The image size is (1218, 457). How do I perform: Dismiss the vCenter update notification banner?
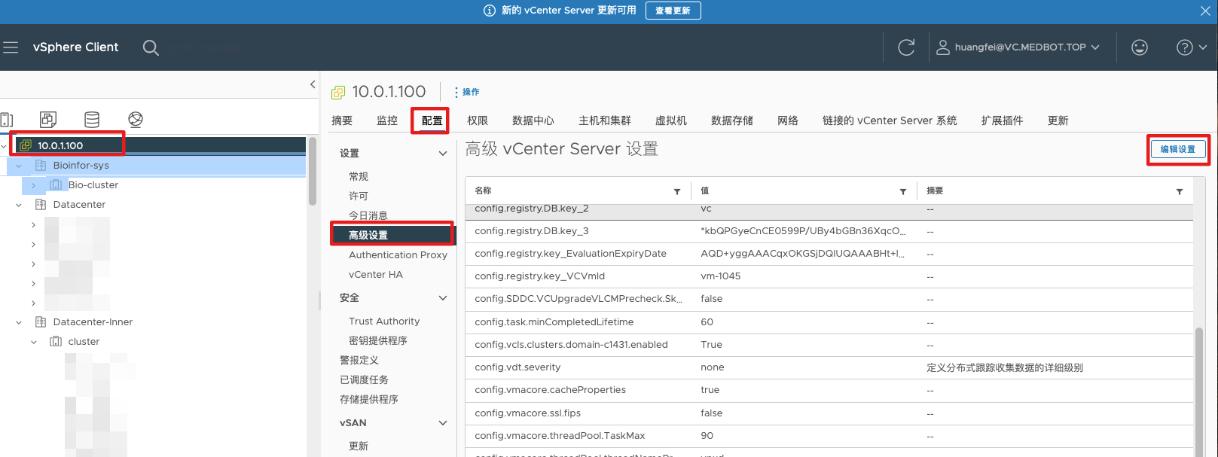1205,11
